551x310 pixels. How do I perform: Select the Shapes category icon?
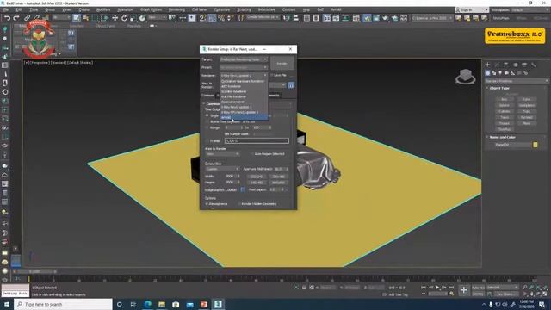click(x=494, y=73)
